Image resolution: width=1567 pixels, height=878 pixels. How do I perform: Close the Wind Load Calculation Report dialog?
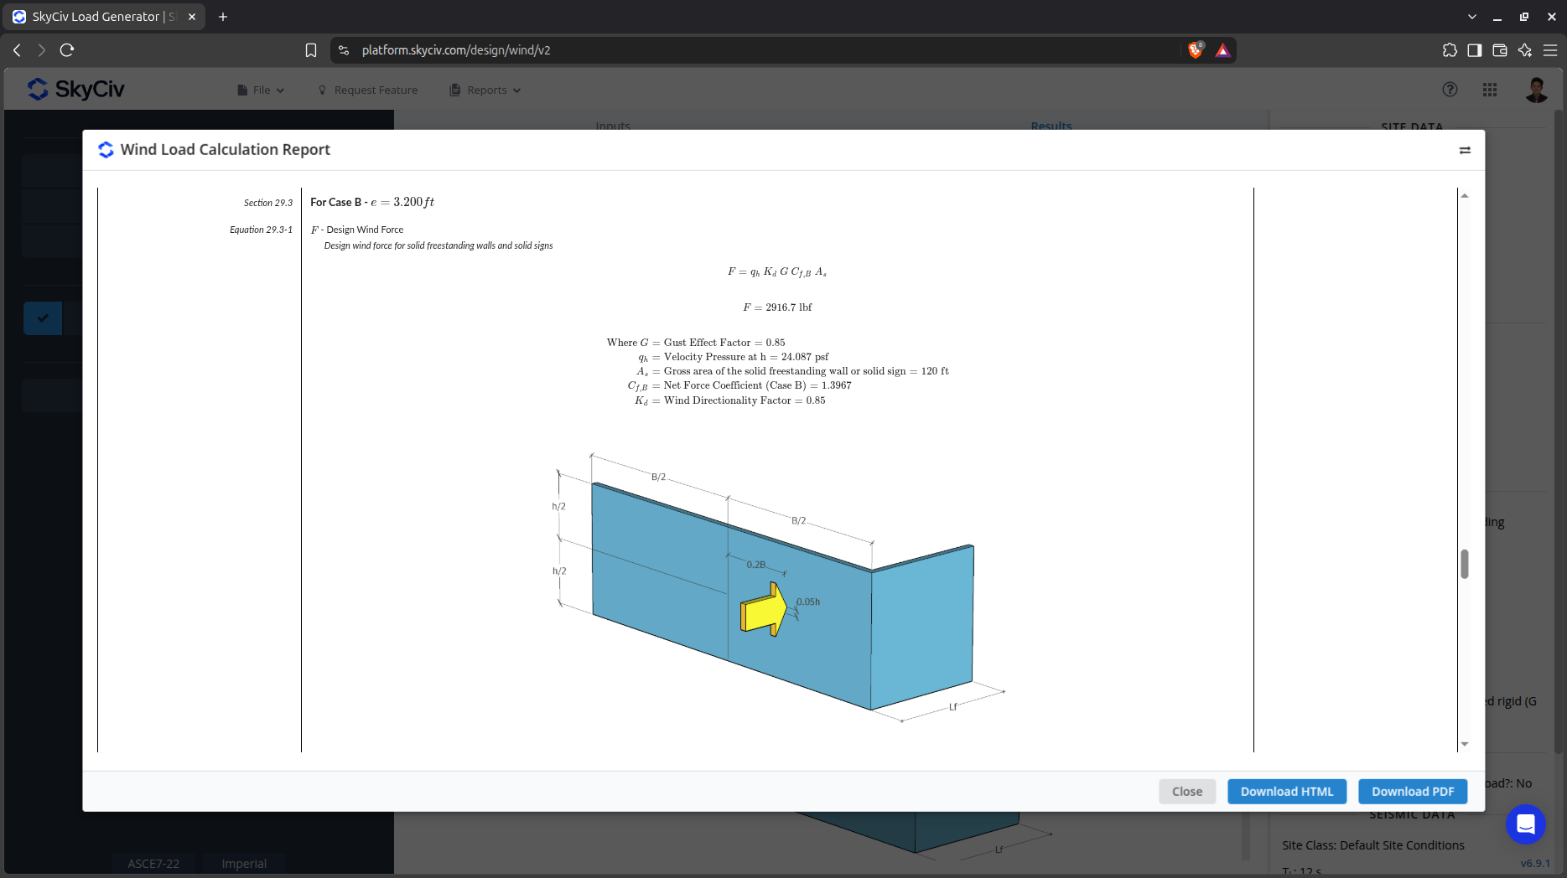pyautogui.click(x=1187, y=792)
